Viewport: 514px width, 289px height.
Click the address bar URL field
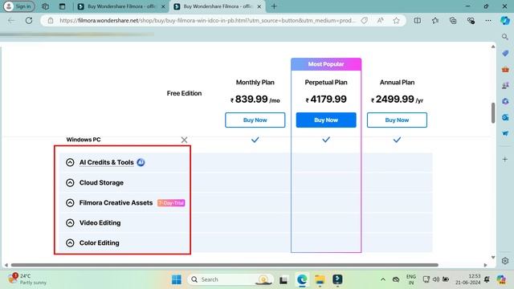tap(207, 21)
